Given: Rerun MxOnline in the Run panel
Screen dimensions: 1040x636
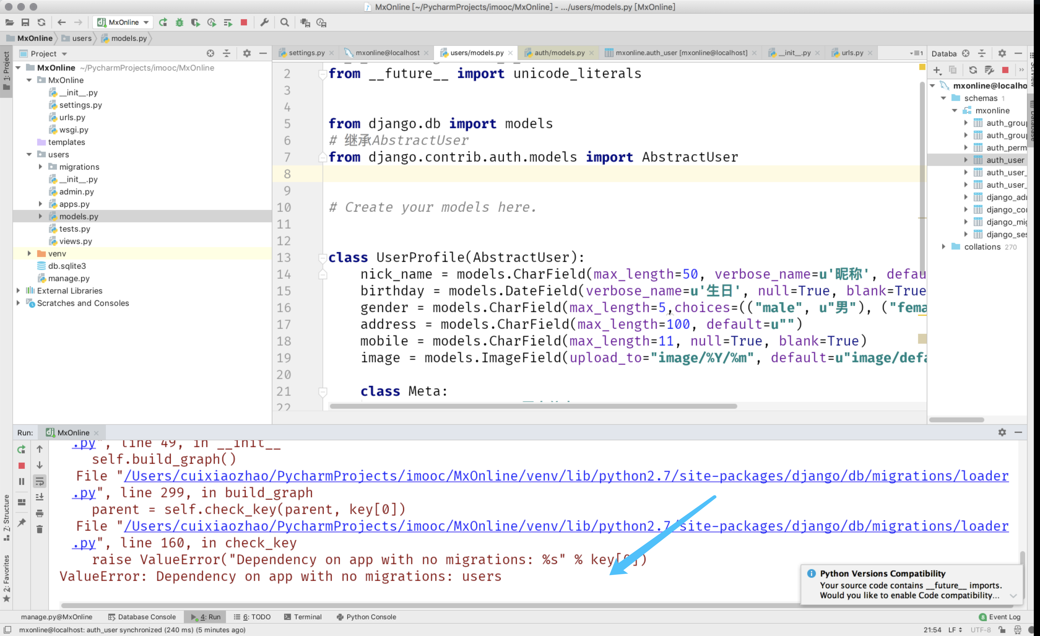Looking at the screenshot, I should click(22, 449).
